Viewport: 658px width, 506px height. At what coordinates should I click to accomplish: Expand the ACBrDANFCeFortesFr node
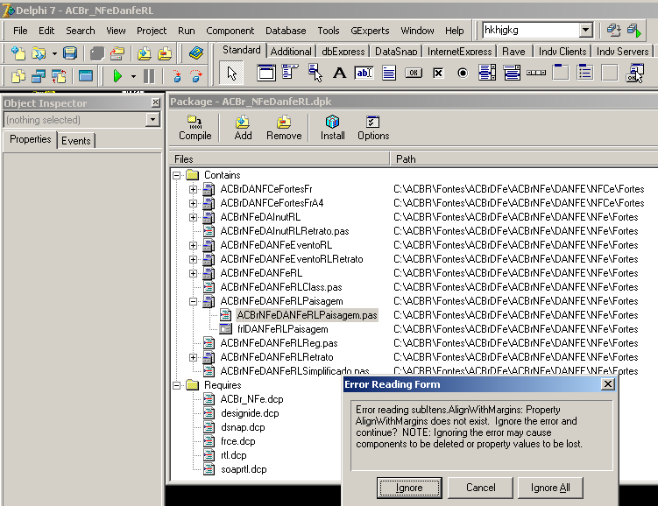(x=193, y=189)
